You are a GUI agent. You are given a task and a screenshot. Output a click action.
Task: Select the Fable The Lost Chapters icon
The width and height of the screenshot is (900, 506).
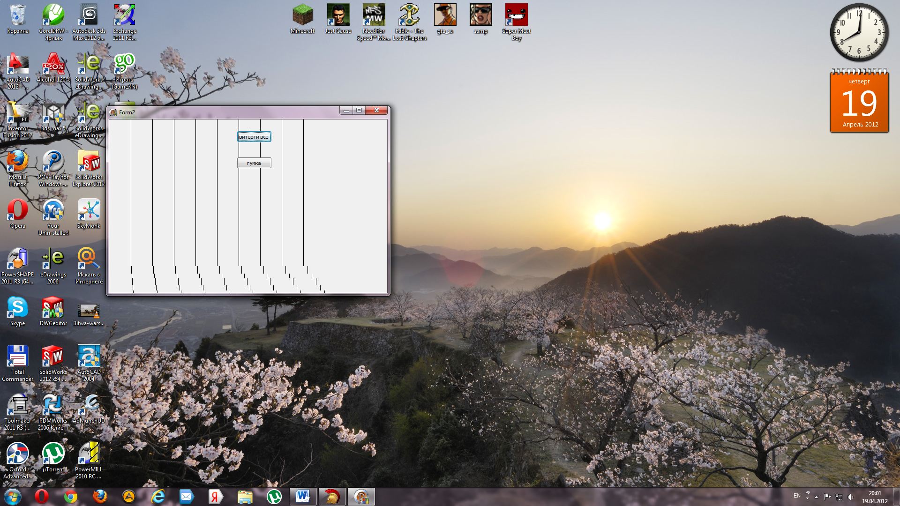point(409,22)
